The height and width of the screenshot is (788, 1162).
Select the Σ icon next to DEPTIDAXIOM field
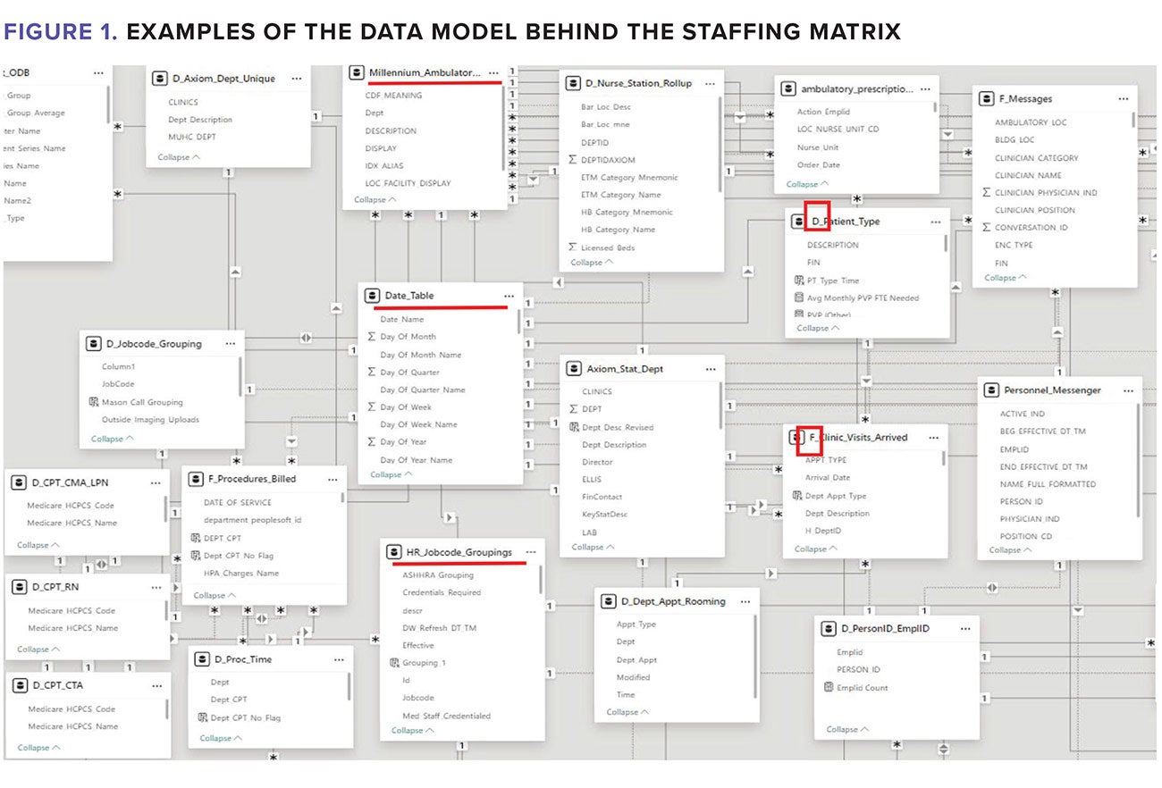coord(572,159)
